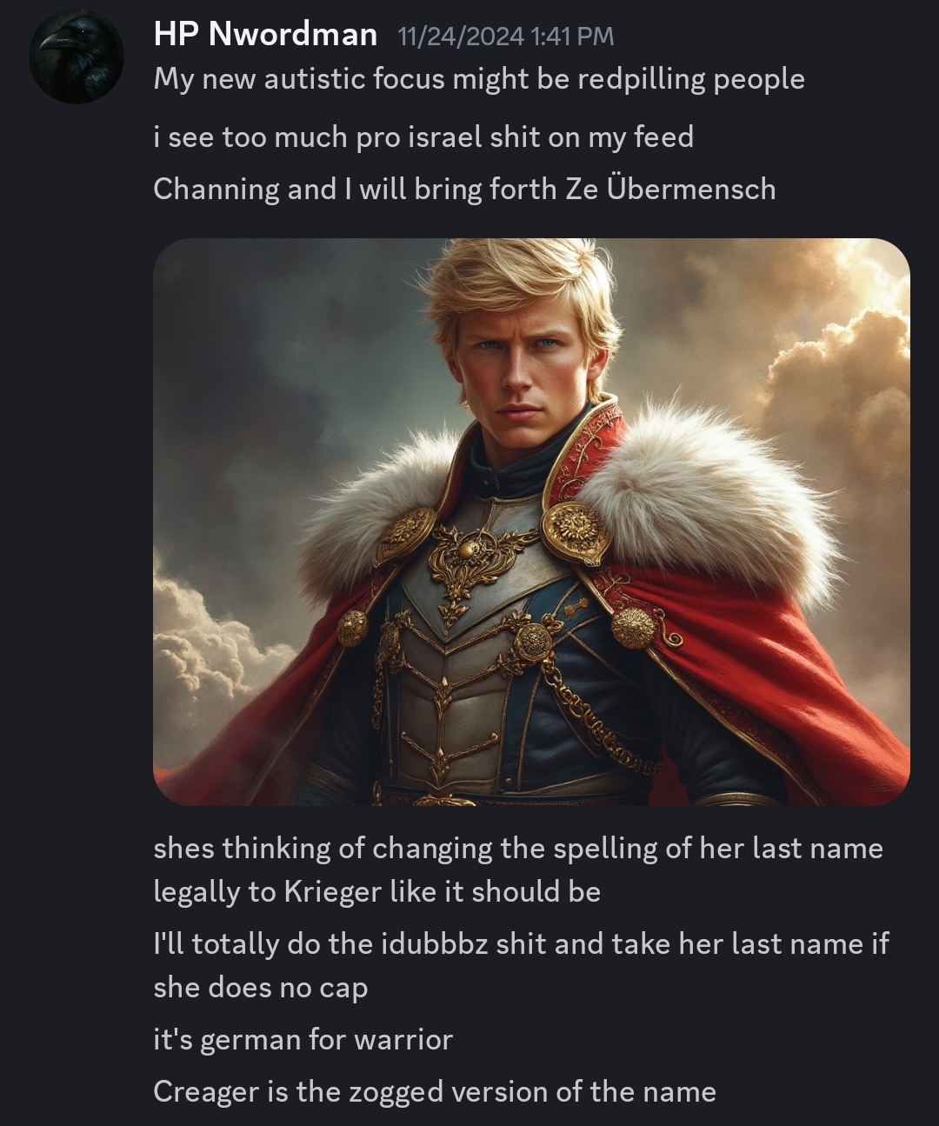Click the "it's german for warrior" message
The height and width of the screenshot is (1126, 939).
(x=303, y=1040)
